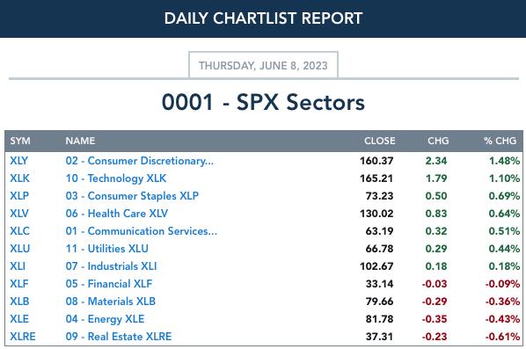This screenshot has height=349, width=526.
Task: Click the Thursday, June 8, 2023 date box
Action: [263, 65]
